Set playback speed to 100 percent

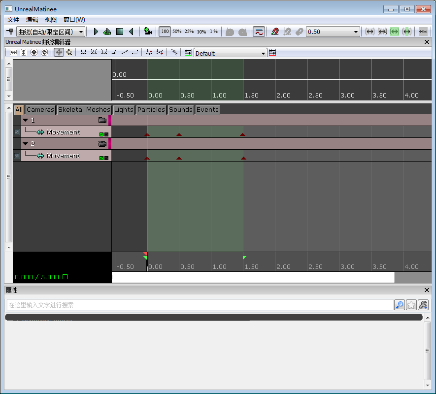[165, 32]
